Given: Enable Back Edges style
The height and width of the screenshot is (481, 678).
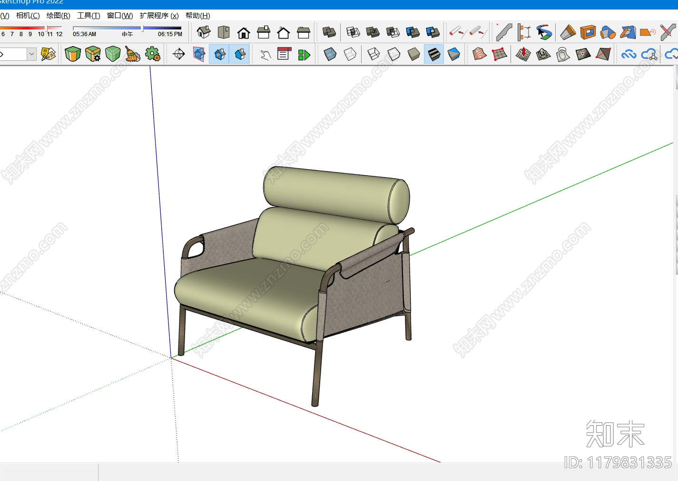Looking at the screenshot, I should [350, 54].
